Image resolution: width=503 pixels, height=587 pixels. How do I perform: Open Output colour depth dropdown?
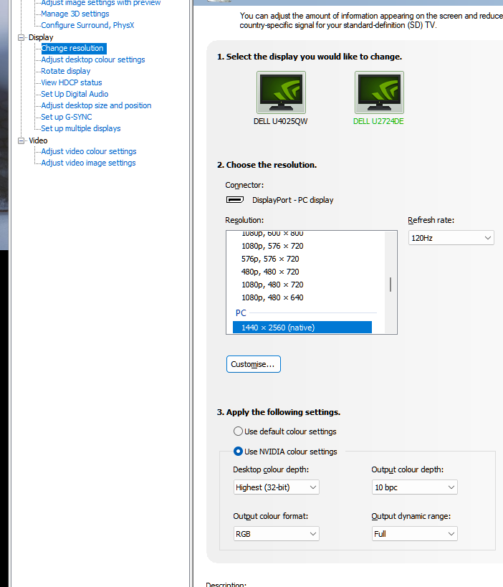[414, 487]
